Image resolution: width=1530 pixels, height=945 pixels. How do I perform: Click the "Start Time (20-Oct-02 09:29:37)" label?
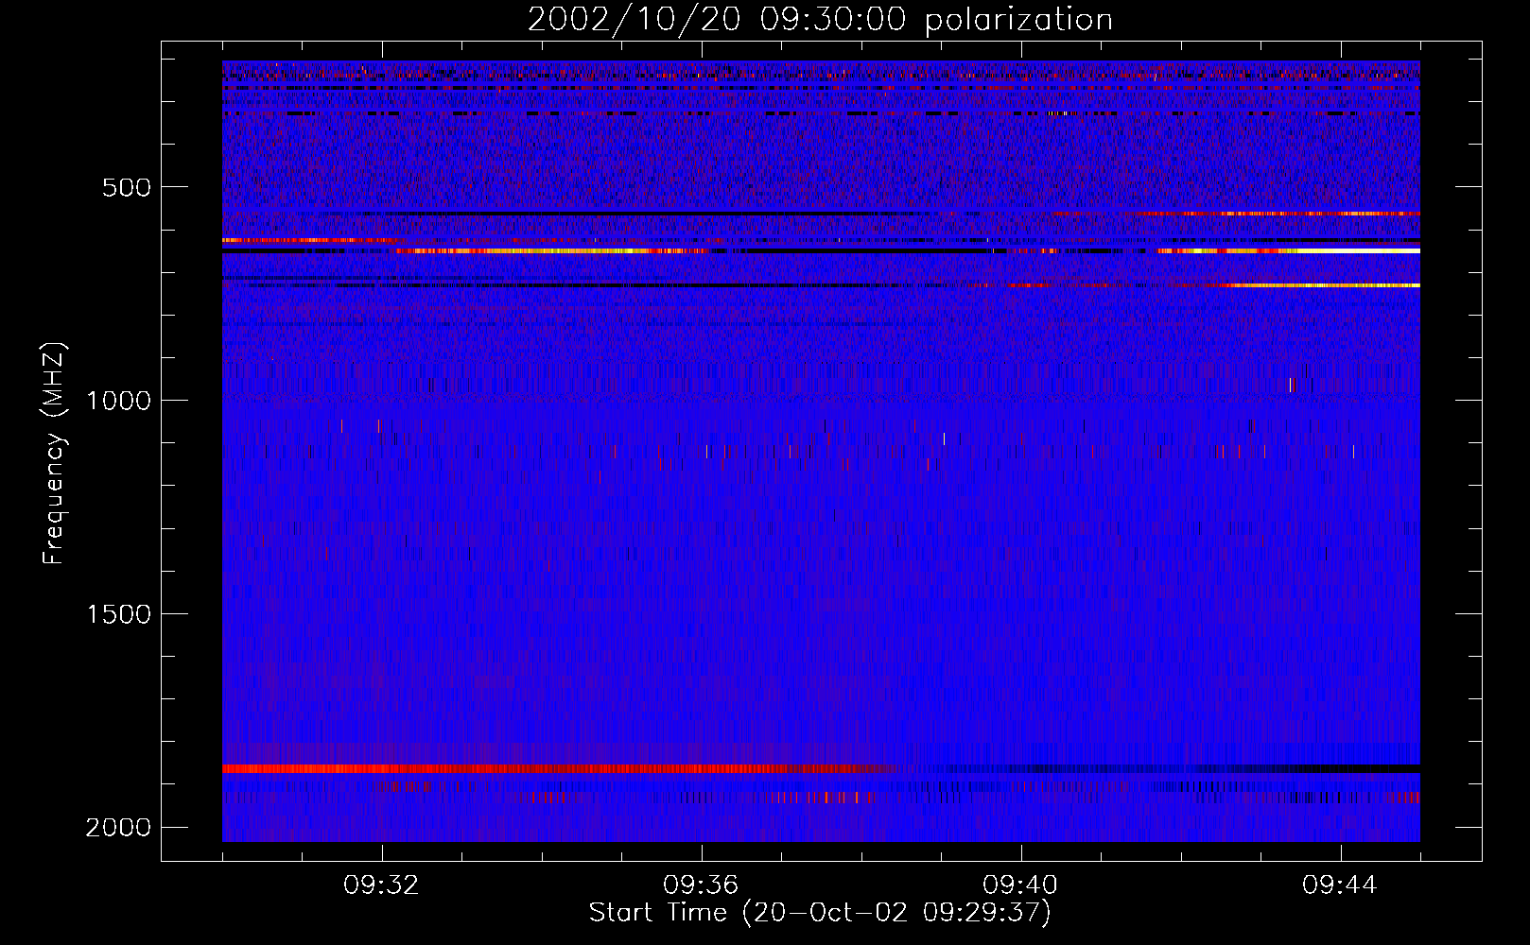pos(820,913)
